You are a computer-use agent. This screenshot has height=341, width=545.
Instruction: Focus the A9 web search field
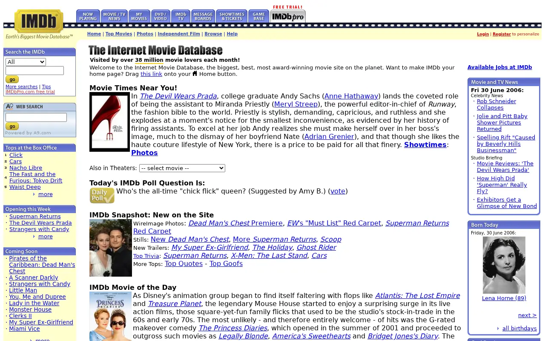[x=36, y=117]
